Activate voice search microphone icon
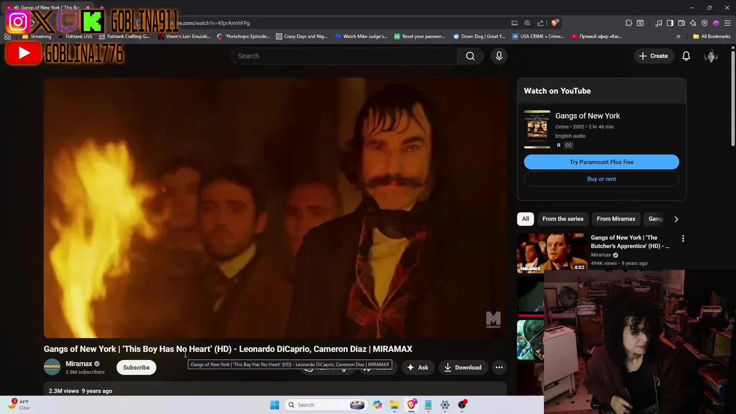 499,56
